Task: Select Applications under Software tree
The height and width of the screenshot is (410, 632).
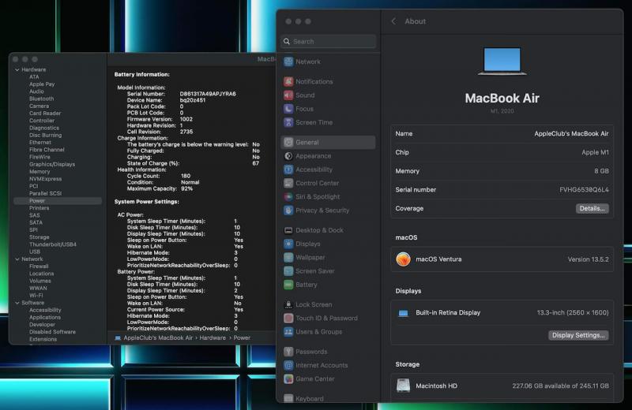Action: pyautogui.click(x=45, y=317)
